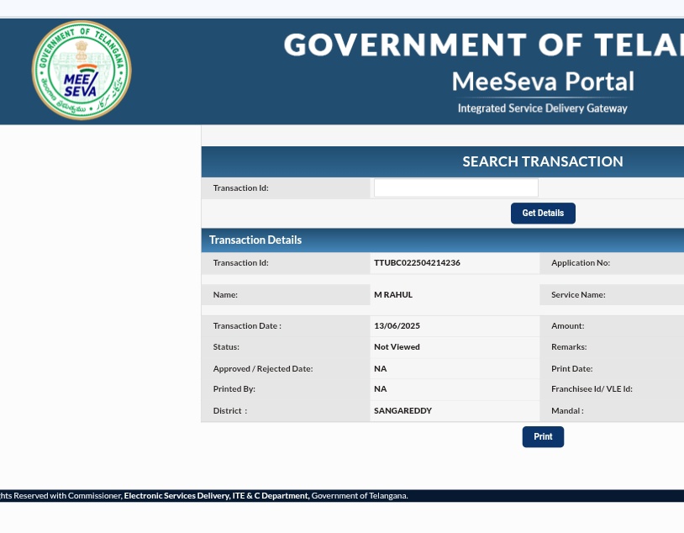This screenshot has width=684, height=533.
Task: Click the Print Date: label
Action: pos(571,368)
